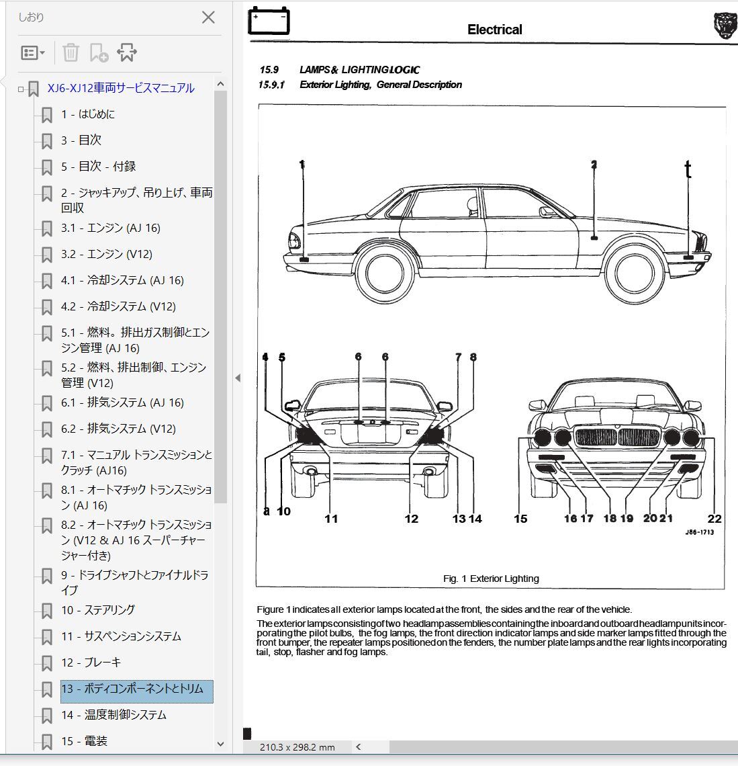Click bookmark icon beside 3.1 - エンジン (AJ 16)
This screenshot has width=738, height=766.
click(46, 228)
